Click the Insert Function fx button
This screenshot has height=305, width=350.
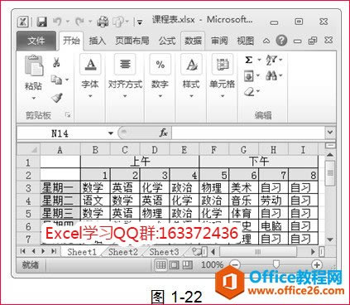click(x=163, y=133)
